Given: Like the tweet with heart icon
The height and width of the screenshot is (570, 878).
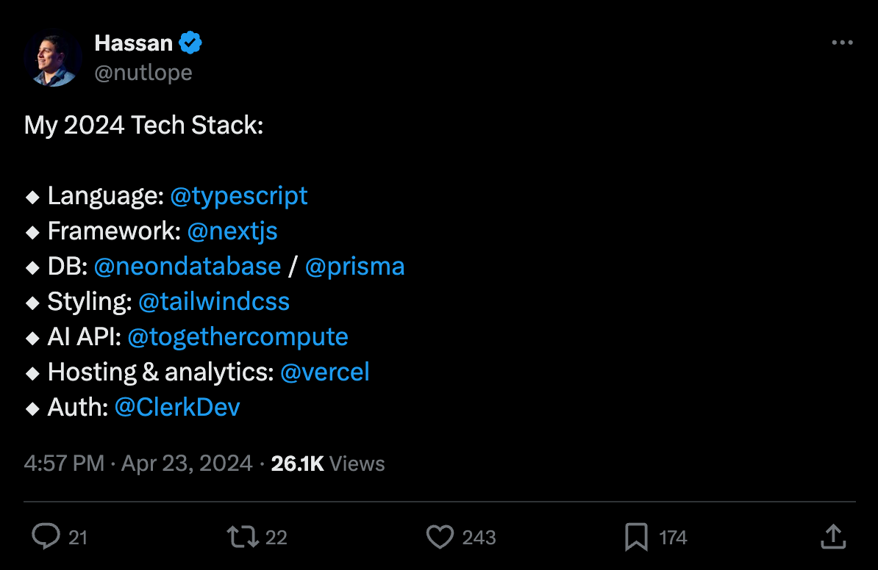Looking at the screenshot, I should pos(440,537).
